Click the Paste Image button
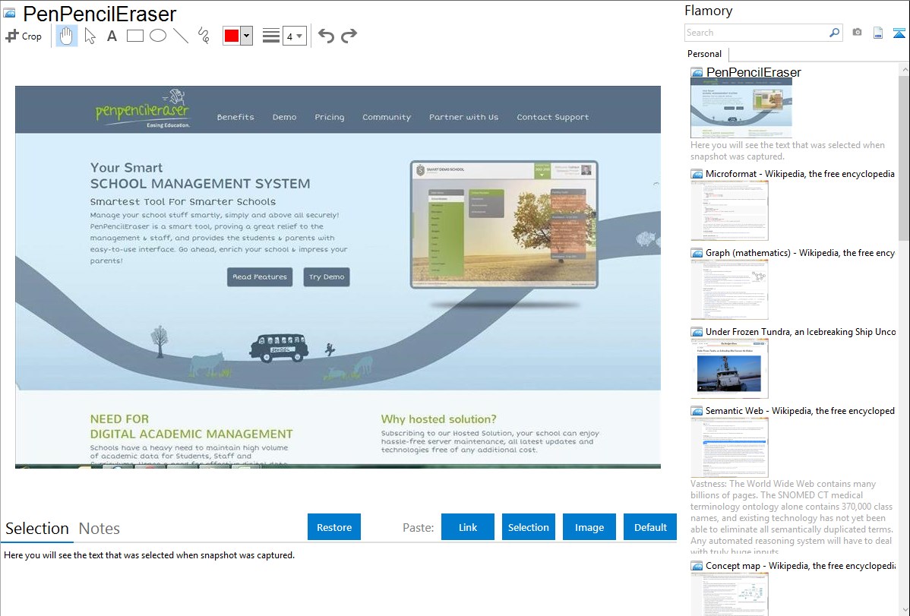The width and height of the screenshot is (910, 616). point(589,526)
